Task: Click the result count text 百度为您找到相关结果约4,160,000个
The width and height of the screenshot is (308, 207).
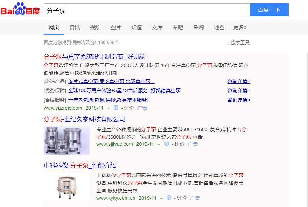Action: [81, 42]
